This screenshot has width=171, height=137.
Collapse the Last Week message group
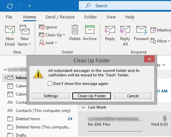pyautogui.click(x=83, y=107)
